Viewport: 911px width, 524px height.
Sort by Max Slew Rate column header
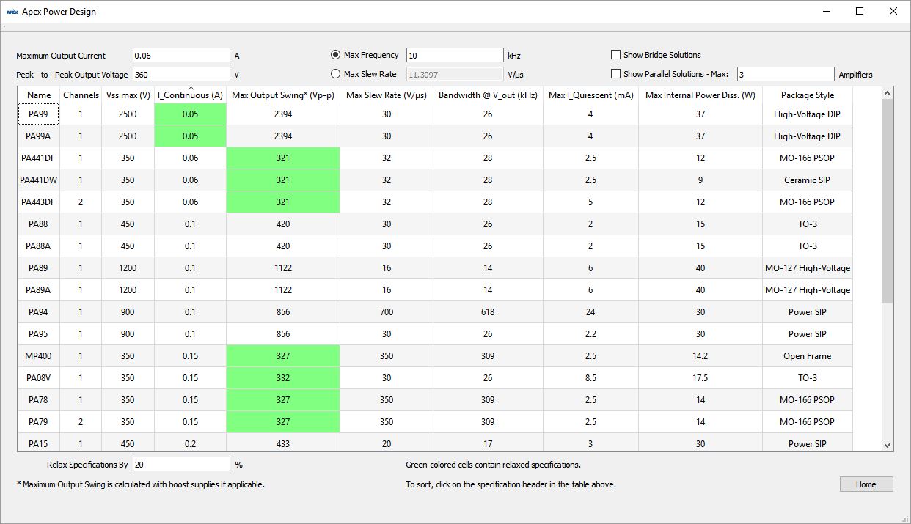386,95
